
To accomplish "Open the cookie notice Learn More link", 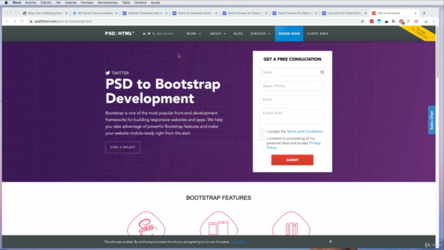I will [x=238, y=242].
